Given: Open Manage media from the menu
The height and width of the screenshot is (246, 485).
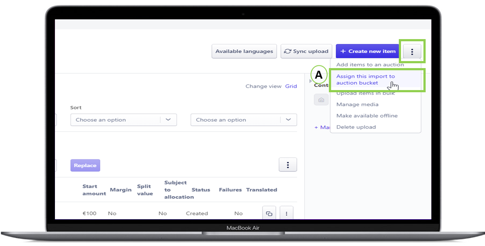Looking at the screenshot, I should coord(357,105).
